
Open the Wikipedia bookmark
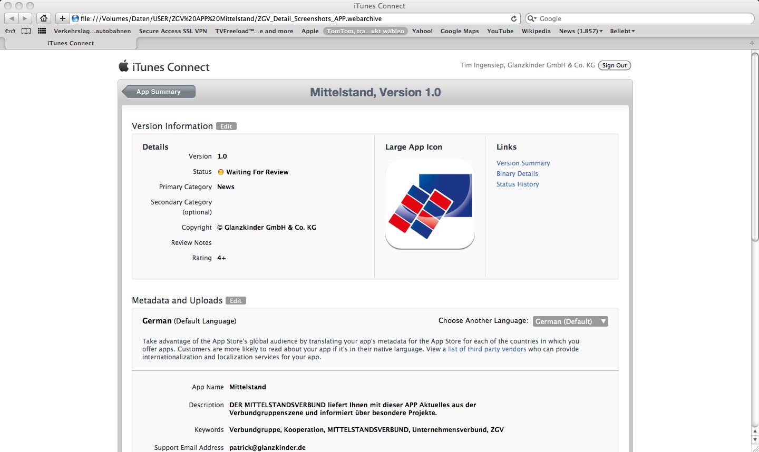[x=536, y=31]
